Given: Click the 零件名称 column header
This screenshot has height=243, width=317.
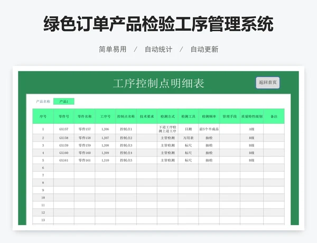Looking at the screenshot, I should (x=85, y=116).
